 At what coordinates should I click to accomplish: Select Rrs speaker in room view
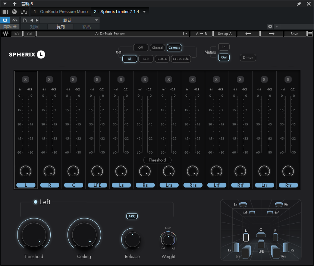pos(276,252)
